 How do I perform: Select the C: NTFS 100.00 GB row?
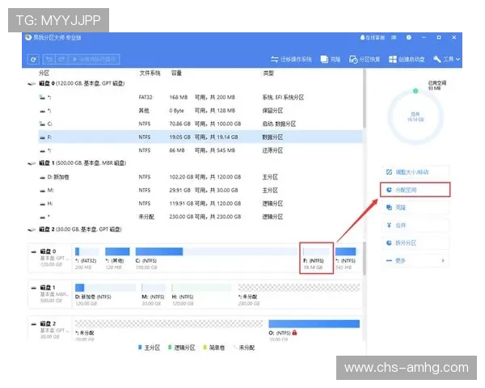coord(200,124)
